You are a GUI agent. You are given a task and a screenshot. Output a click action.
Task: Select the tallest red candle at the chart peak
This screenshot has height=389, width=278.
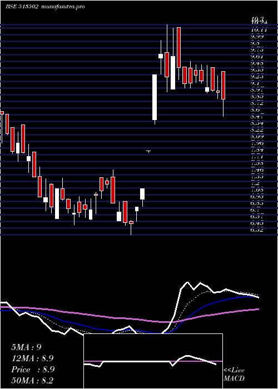(x=178, y=47)
